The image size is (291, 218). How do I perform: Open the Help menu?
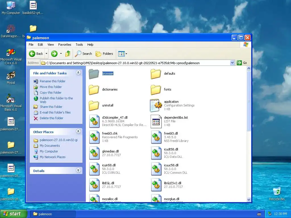pyautogui.click(x=90, y=45)
